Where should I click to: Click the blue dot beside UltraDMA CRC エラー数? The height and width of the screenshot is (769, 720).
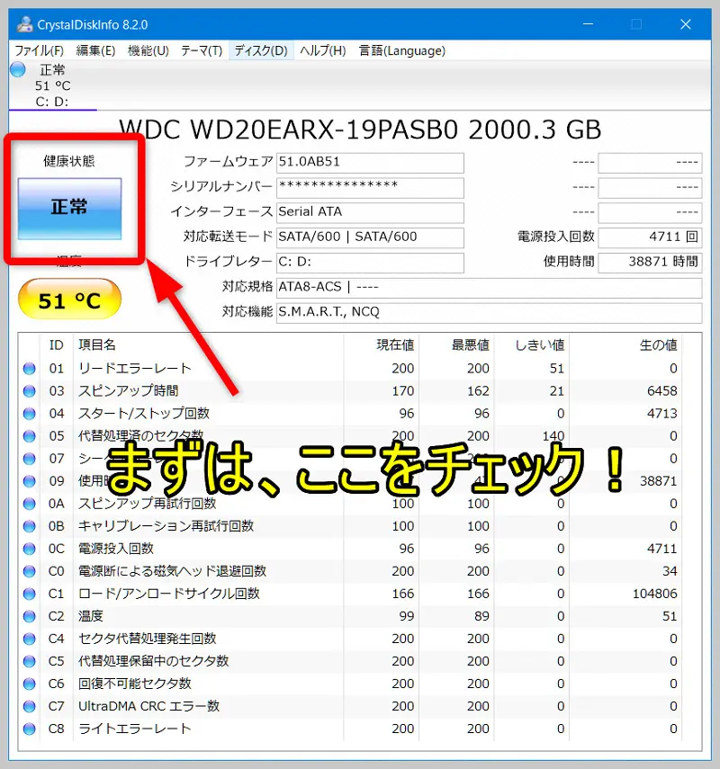click(29, 706)
